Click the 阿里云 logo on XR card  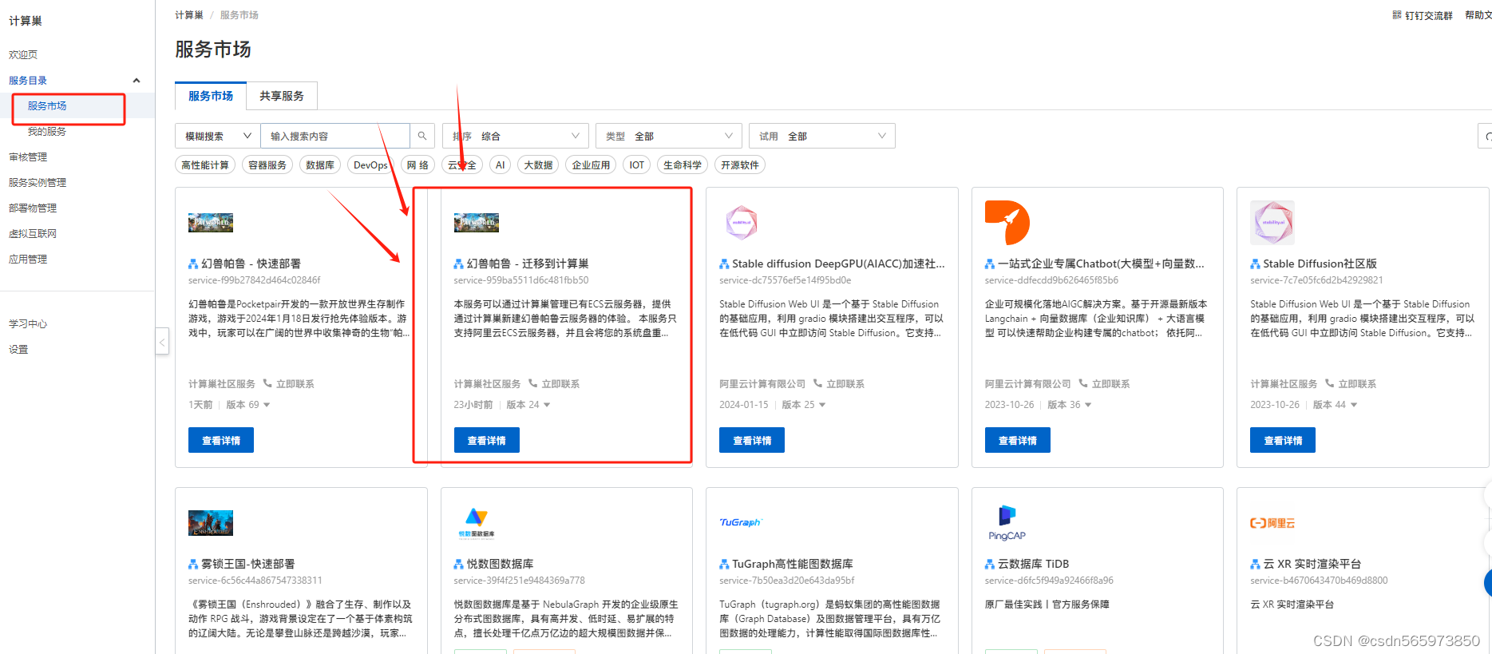1272,523
